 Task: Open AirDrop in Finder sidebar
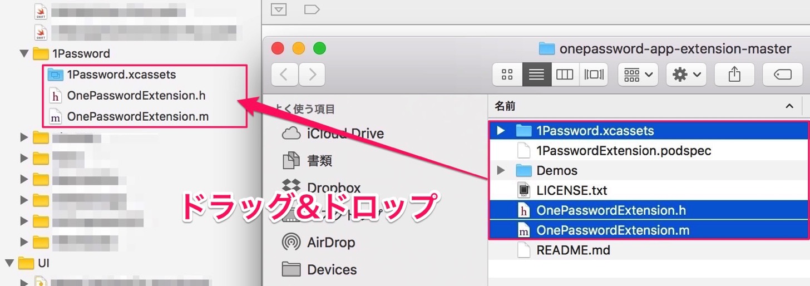coord(318,243)
